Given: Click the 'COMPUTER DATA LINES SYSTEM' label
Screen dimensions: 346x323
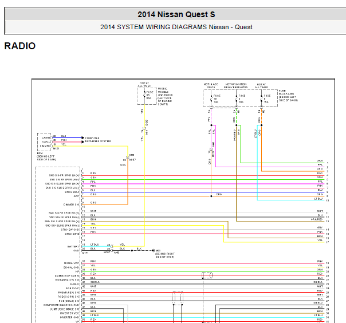Looking at the screenshot, I should click(x=98, y=140).
